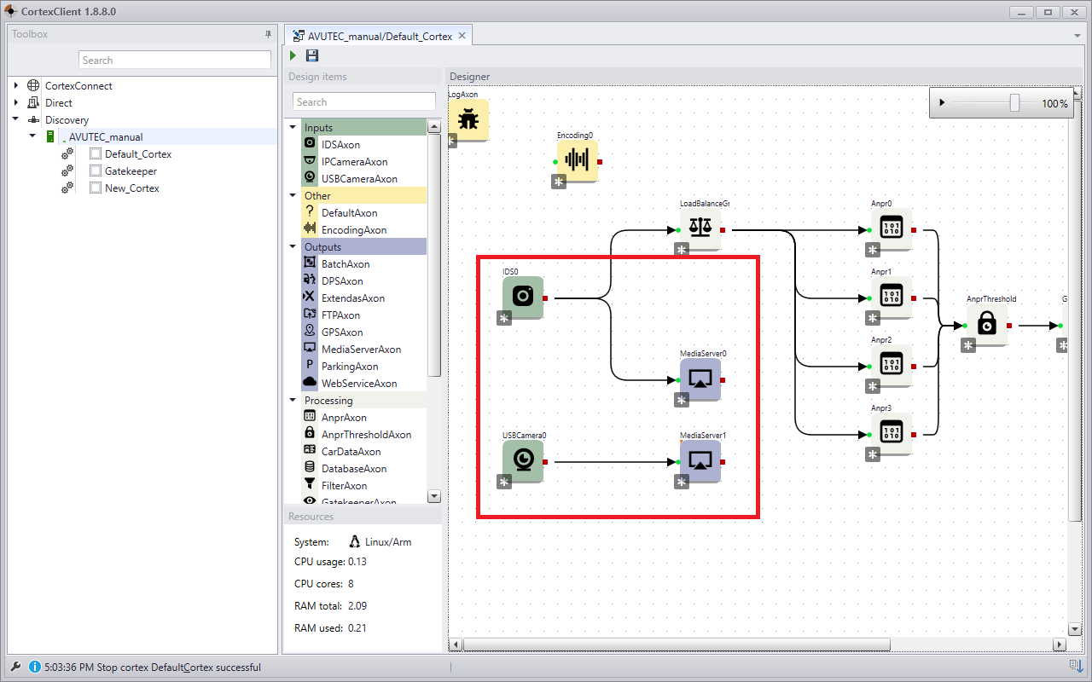This screenshot has width=1092, height=682.
Task: Collapse the Processing design group
Action: click(x=293, y=401)
